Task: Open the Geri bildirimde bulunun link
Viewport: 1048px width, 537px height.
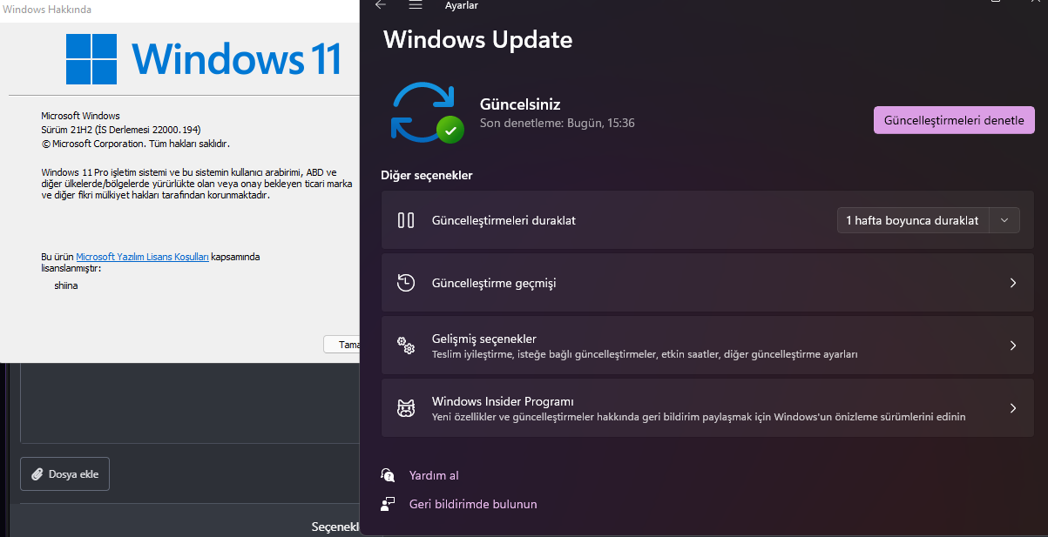Action: coord(473,504)
